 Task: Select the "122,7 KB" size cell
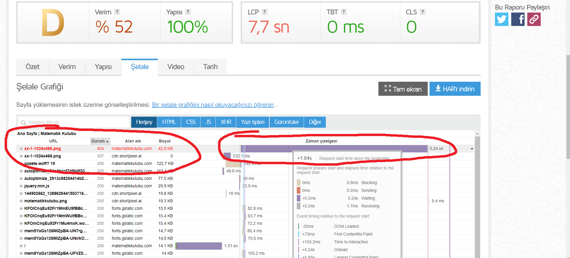pyautogui.click(x=165, y=164)
